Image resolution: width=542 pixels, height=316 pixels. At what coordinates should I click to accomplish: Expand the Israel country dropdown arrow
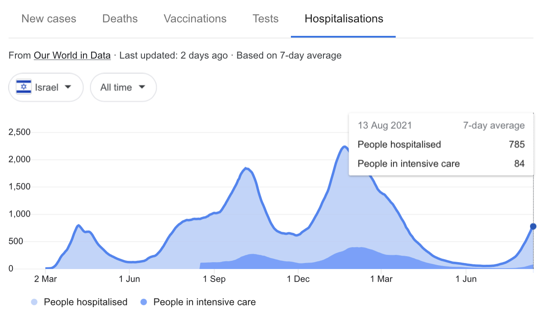[x=68, y=87]
